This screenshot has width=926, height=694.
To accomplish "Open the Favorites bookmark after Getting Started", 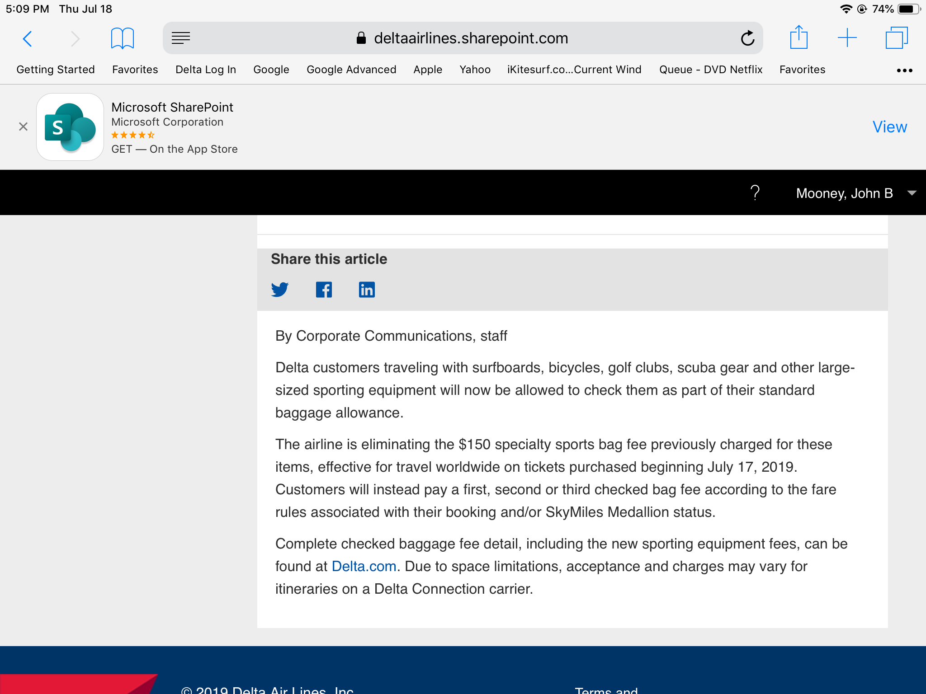I will [135, 70].
